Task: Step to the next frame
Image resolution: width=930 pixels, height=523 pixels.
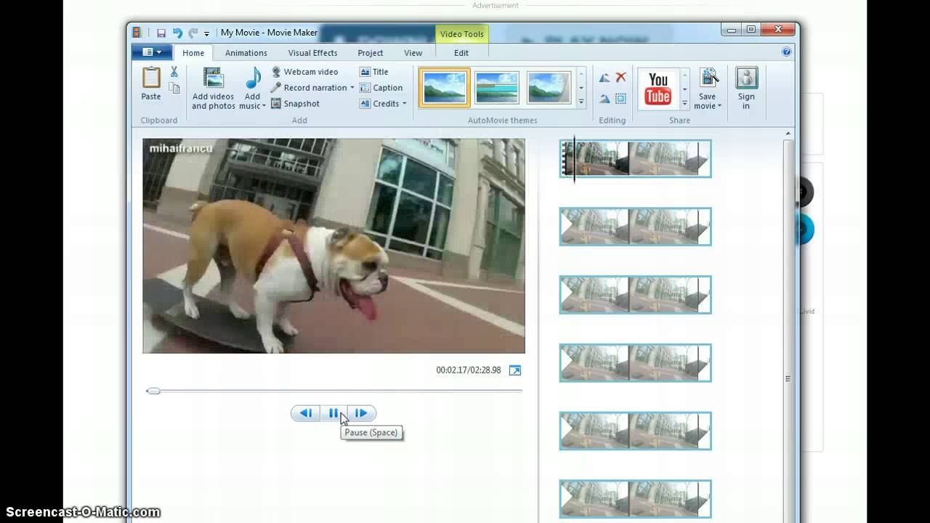Action: click(361, 413)
